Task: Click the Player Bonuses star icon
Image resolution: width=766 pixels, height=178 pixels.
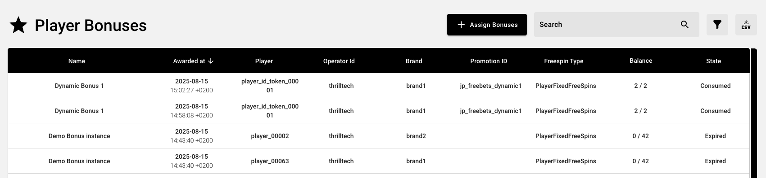Action: (18, 25)
